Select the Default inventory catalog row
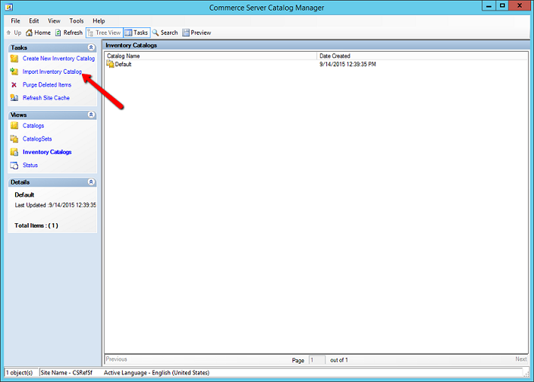Screen dimensions: 534x382 123,65
